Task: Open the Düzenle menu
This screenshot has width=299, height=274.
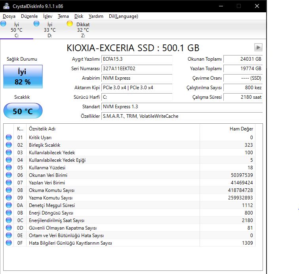Action: (29, 16)
